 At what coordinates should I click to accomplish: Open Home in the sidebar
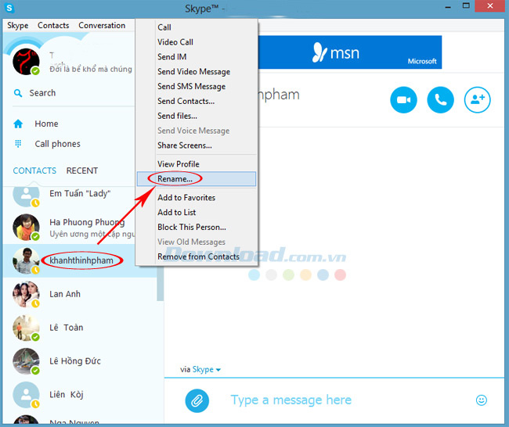click(x=46, y=124)
